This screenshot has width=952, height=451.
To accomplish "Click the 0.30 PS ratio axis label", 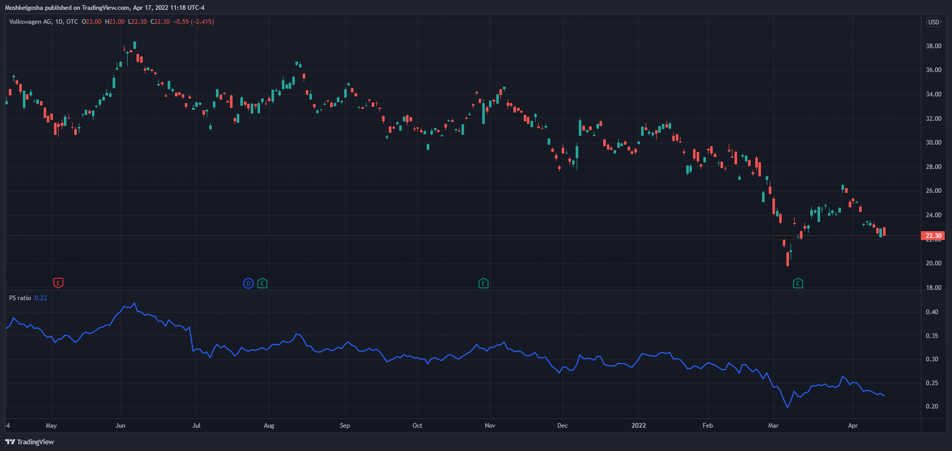I will (x=932, y=359).
